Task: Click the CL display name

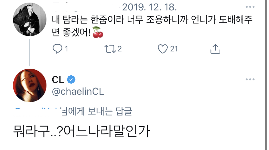Action: pos(58,79)
